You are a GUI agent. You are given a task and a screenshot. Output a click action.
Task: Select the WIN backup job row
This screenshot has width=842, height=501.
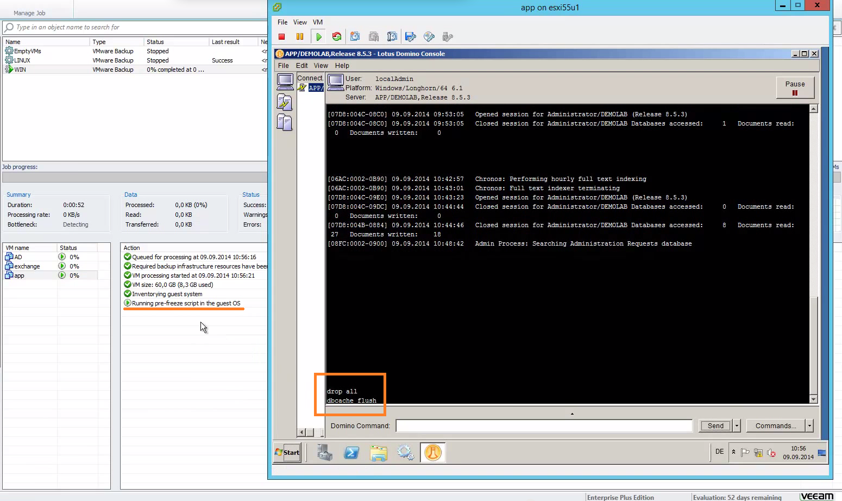(x=135, y=70)
